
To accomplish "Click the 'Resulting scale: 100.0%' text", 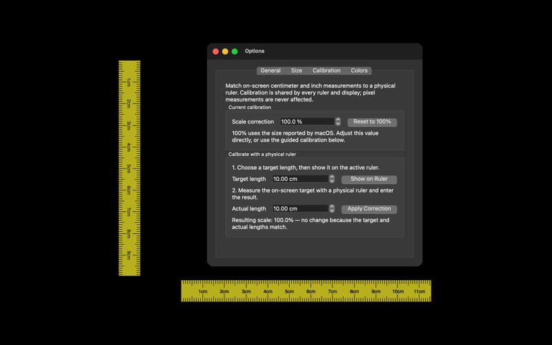I will 263,220.
